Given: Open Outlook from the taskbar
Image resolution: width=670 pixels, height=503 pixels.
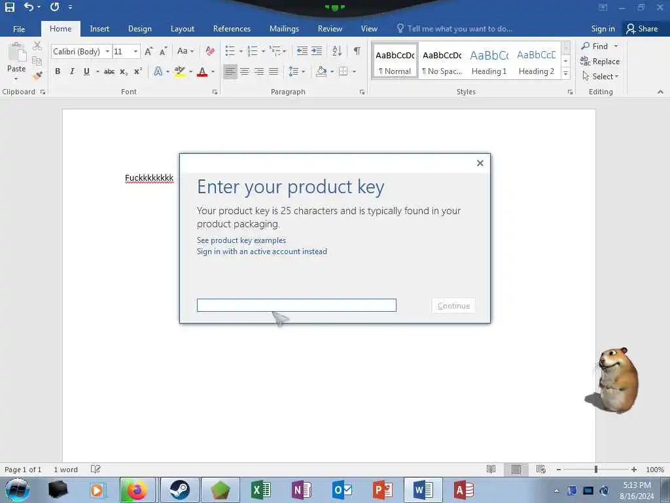Looking at the screenshot, I should [x=342, y=490].
